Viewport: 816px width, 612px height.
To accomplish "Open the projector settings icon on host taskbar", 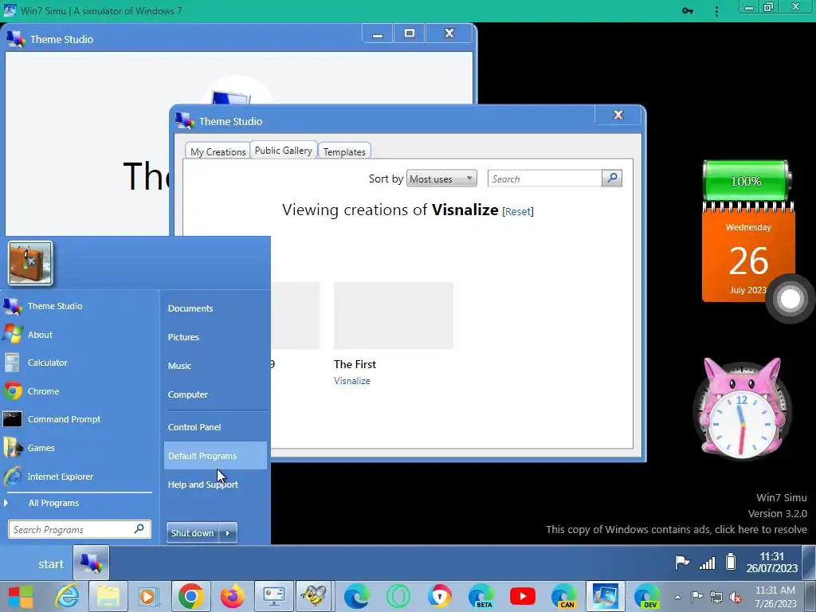I will click(274, 596).
